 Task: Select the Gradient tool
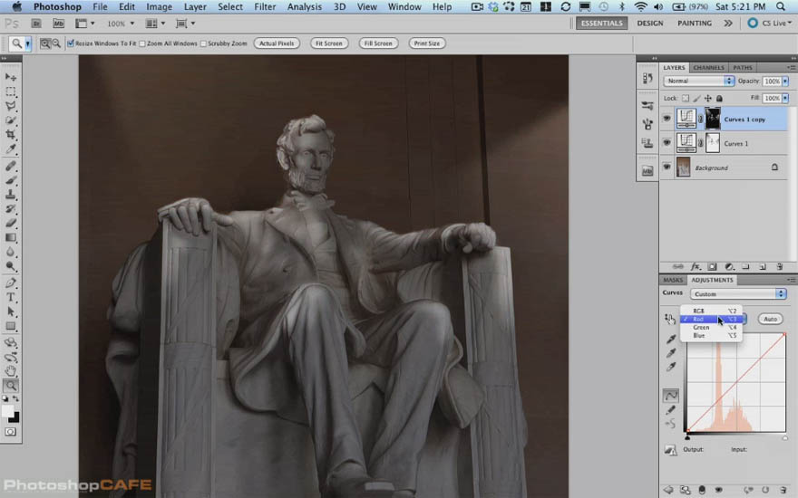pos(10,237)
